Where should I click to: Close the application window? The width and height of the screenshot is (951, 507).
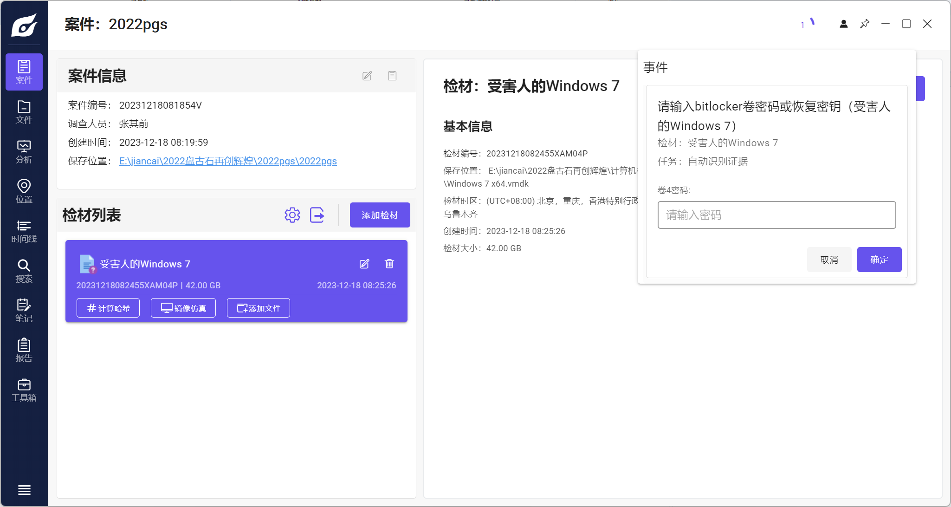click(x=927, y=24)
